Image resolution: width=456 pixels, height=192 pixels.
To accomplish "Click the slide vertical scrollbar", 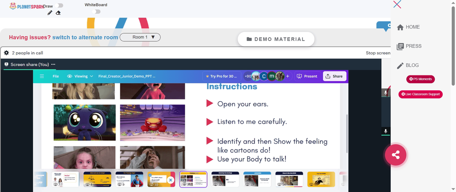I will pos(347,133).
